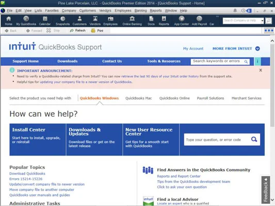Click the icon bar search magnifier button

268,21
